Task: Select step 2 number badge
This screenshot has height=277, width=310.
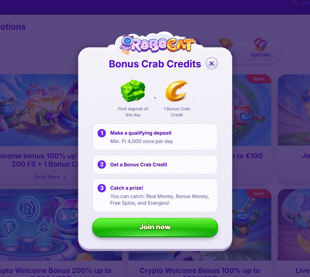Action: [x=102, y=164]
